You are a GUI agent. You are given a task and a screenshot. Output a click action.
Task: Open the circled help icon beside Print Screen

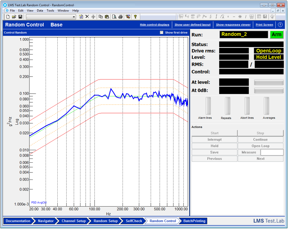[280, 25]
